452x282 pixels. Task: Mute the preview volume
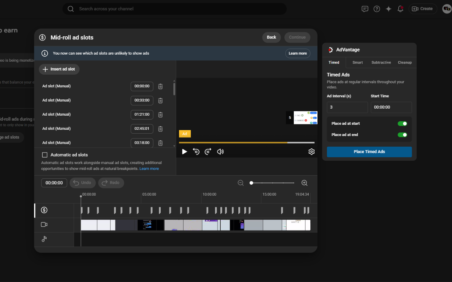pyautogui.click(x=220, y=152)
